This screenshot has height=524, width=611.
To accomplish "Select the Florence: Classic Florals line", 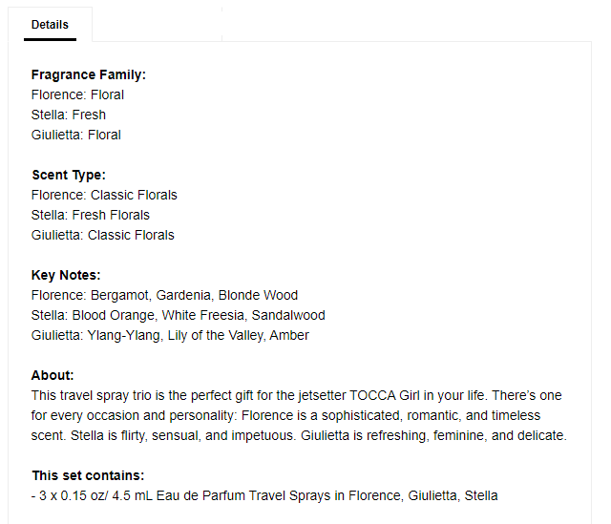I will pyautogui.click(x=104, y=195).
